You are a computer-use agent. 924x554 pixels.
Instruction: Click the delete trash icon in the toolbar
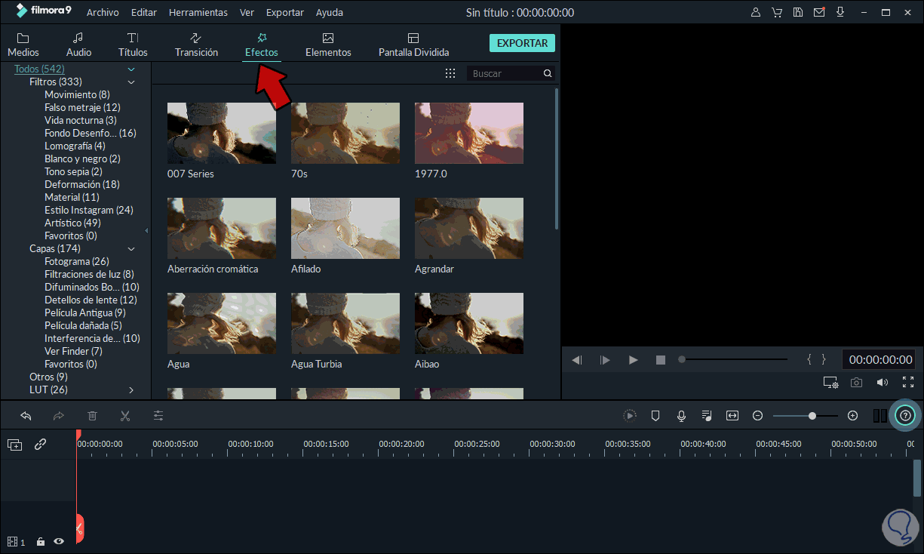(x=92, y=415)
